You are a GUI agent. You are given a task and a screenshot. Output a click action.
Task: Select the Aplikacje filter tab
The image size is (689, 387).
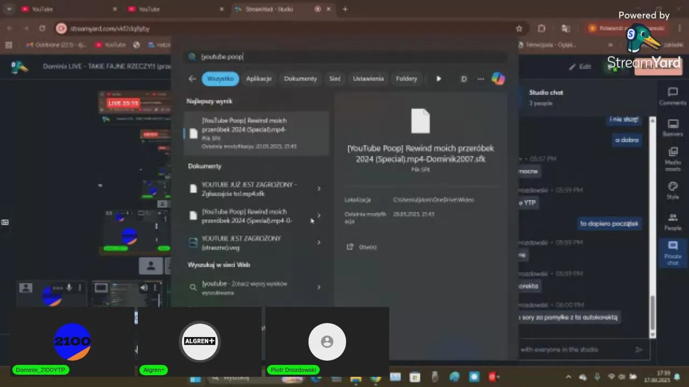pos(259,78)
